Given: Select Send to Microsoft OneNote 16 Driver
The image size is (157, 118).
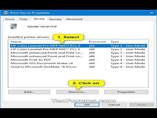Looking at the screenshot, I should click(78, 67).
